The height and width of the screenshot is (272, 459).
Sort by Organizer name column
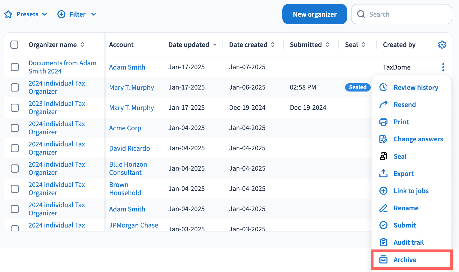coord(56,45)
